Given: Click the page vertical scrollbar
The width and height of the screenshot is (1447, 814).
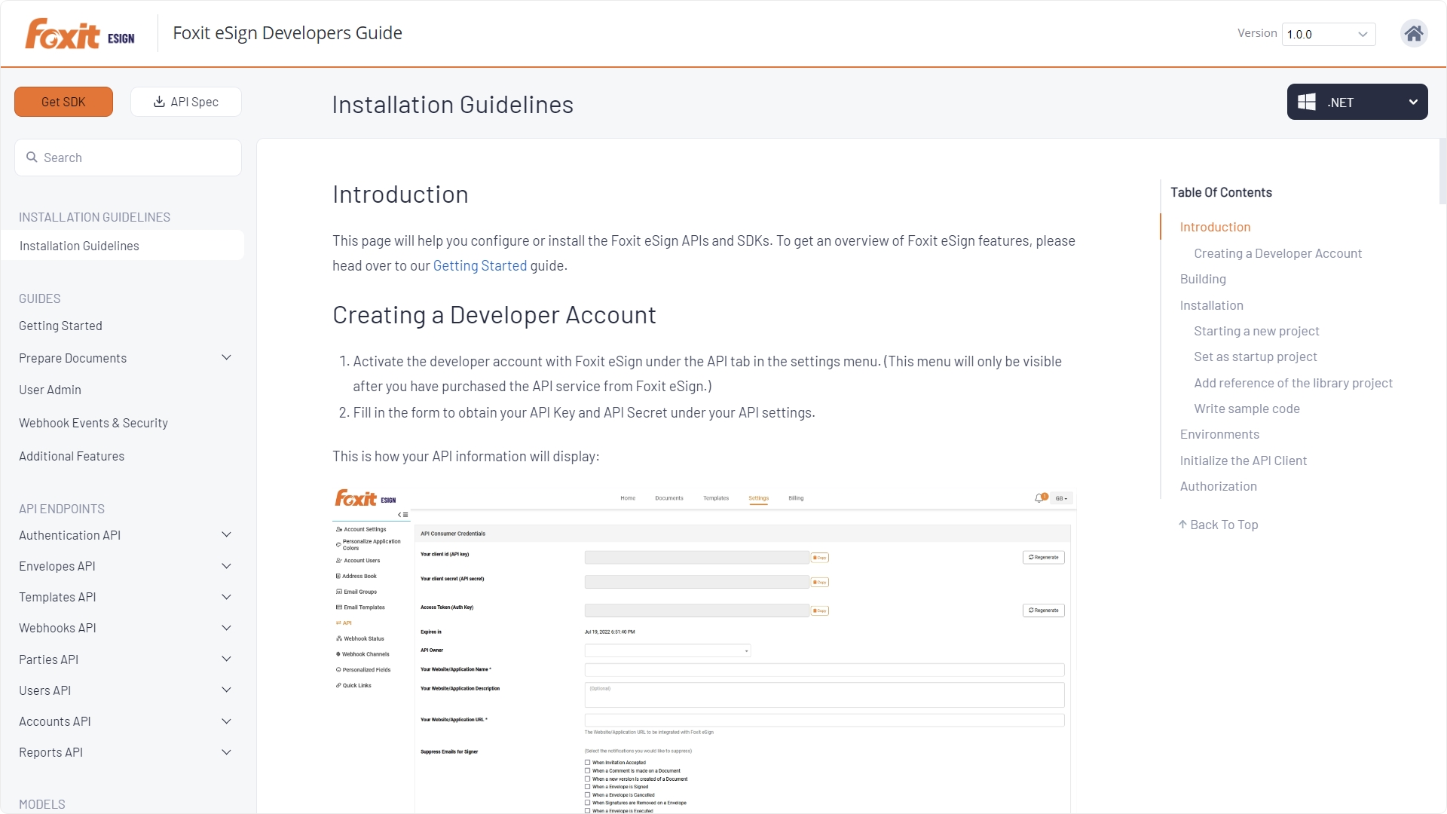Looking at the screenshot, I should (1442, 171).
